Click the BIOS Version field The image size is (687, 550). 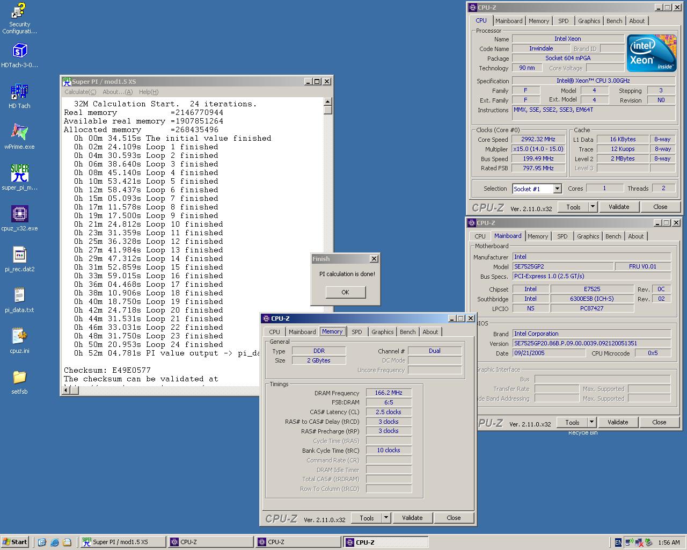(591, 343)
